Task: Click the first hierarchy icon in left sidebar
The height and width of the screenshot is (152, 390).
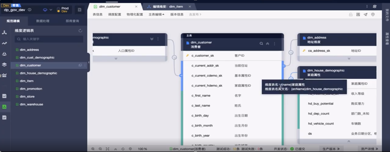Action: (4, 33)
